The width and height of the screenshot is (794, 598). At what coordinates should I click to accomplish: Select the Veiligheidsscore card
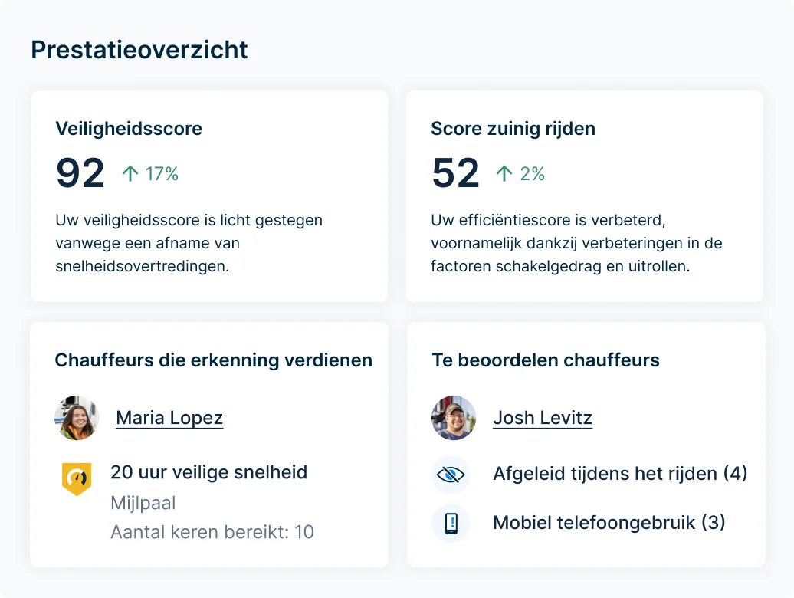point(208,195)
